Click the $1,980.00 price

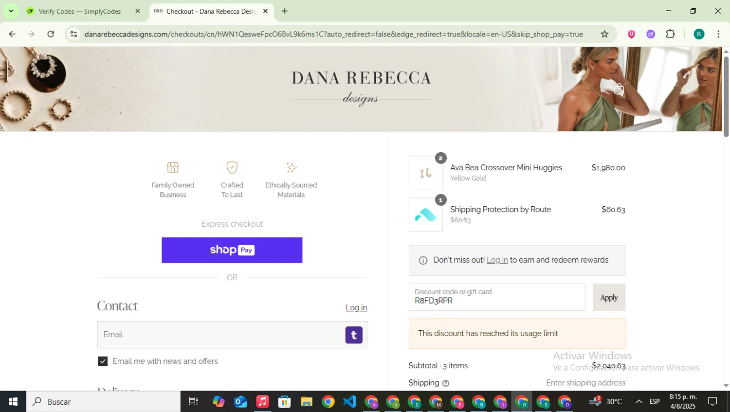[608, 168]
